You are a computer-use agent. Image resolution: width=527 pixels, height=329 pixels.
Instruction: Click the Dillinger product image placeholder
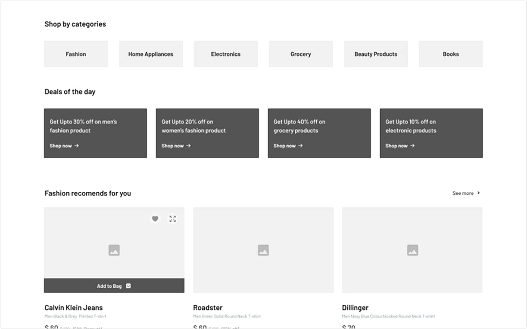(412, 250)
